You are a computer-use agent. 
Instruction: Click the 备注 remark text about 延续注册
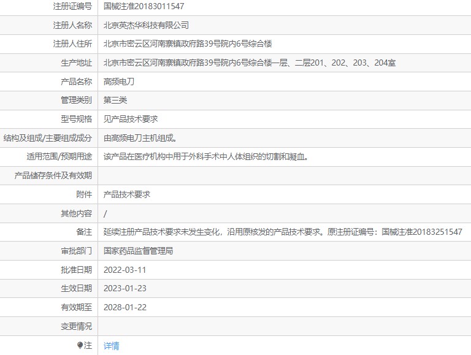coord(283,232)
